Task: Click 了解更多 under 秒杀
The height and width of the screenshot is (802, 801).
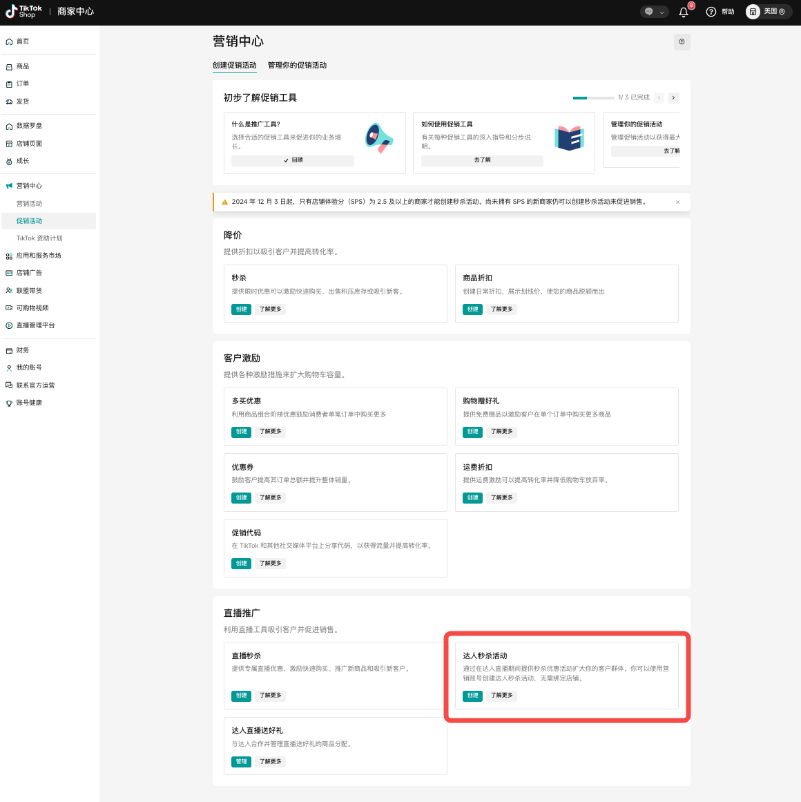Action: pyautogui.click(x=271, y=309)
